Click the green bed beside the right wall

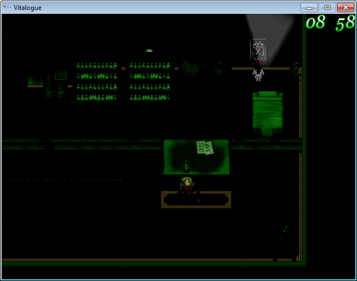point(267,114)
